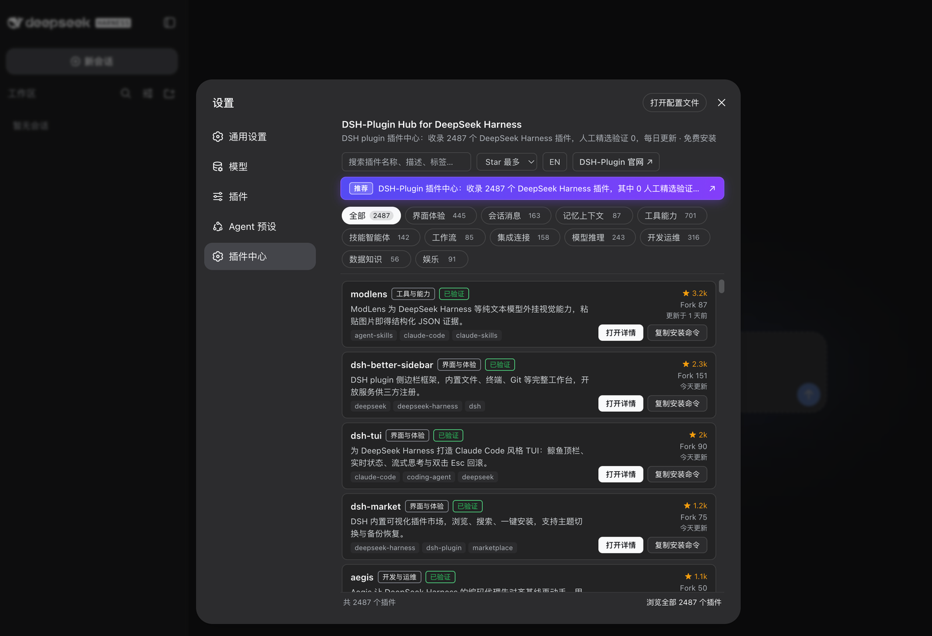The width and height of the screenshot is (932, 636).
Task: Click the dsh-plugin tag on dsh-market
Action: tap(444, 548)
